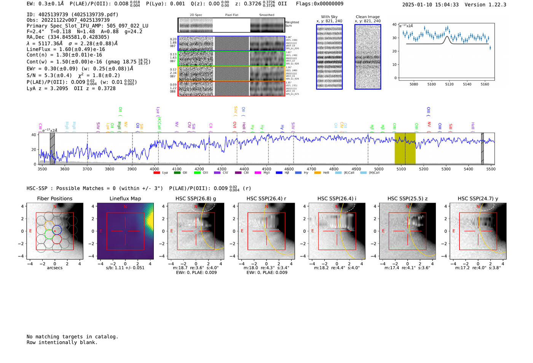Click the blue fiber circle in Fiber Positions
This screenshot has height=363, width=533.
tap(57, 230)
